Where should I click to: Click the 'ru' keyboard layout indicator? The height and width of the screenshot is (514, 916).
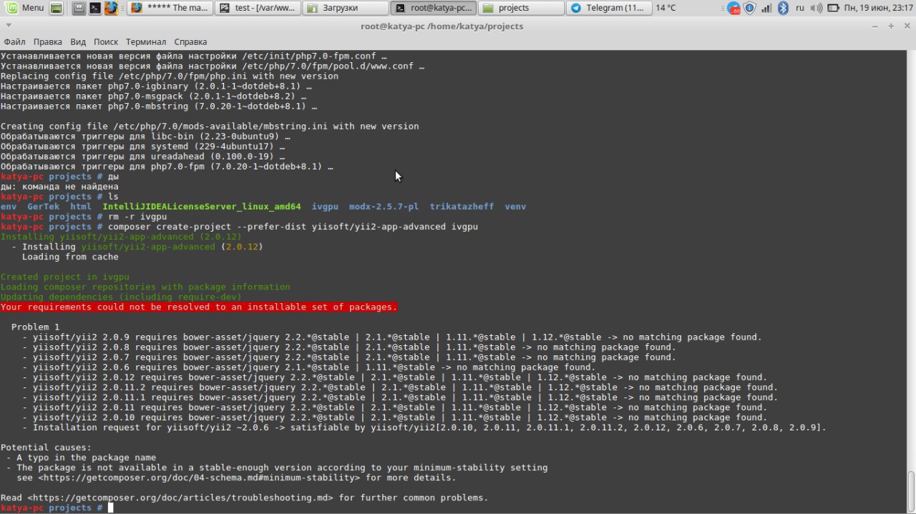point(801,8)
